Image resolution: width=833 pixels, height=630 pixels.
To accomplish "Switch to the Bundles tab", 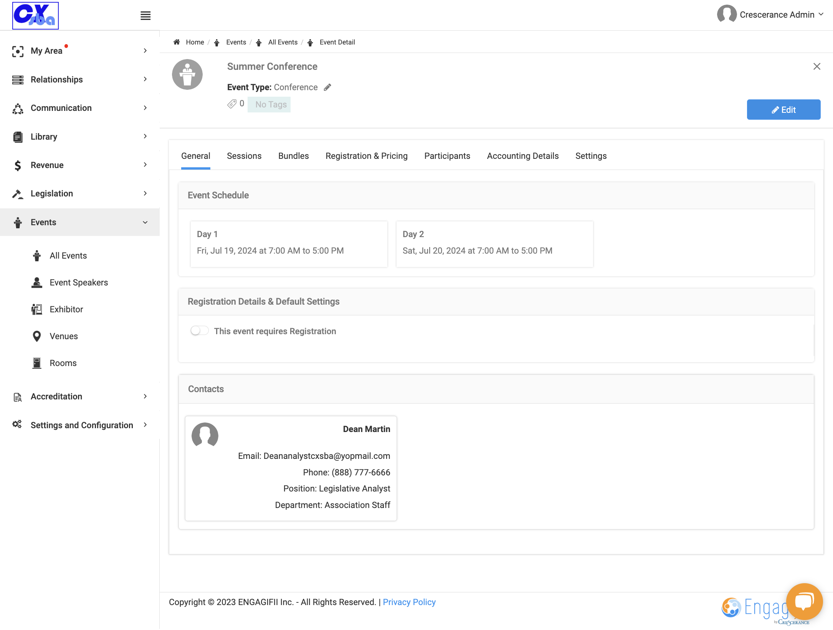I will (294, 156).
